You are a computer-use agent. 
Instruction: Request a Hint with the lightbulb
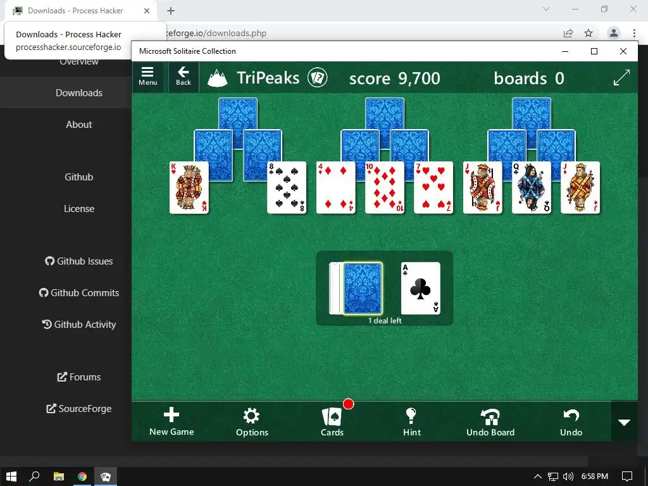[x=411, y=421]
